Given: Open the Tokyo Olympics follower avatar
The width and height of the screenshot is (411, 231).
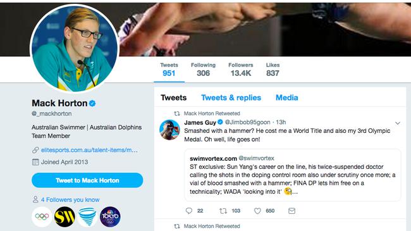Looking at the screenshot, I should [x=110, y=216].
